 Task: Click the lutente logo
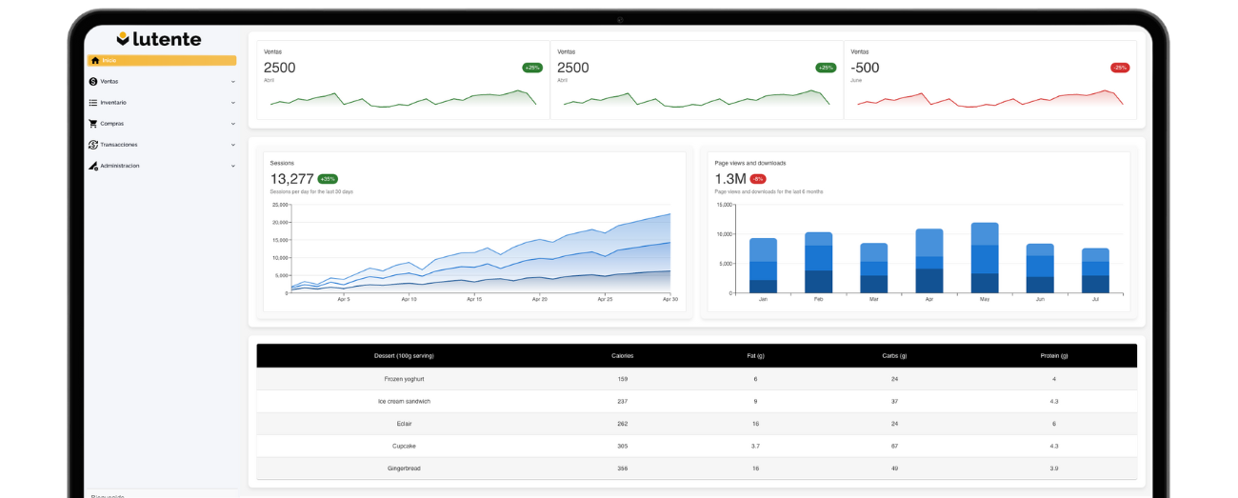[x=159, y=39]
